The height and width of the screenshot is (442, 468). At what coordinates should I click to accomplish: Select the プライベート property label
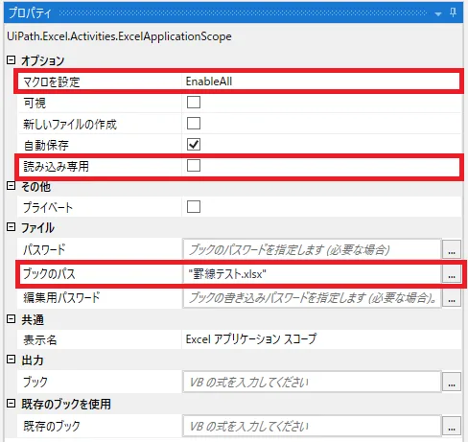pyautogui.click(x=48, y=207)
